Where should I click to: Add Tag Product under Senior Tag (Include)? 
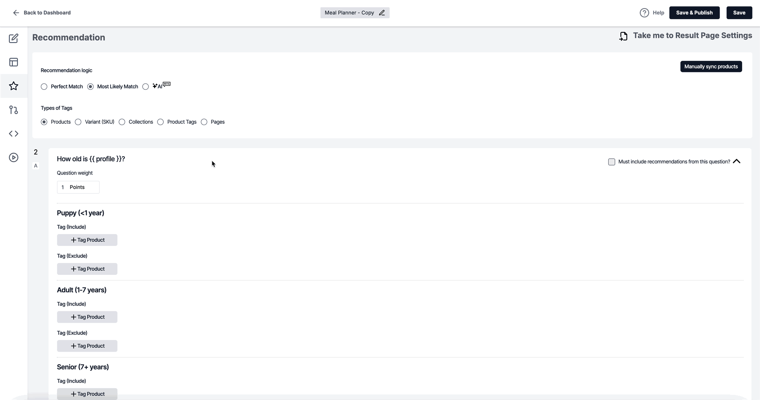[x=87, y=394]
